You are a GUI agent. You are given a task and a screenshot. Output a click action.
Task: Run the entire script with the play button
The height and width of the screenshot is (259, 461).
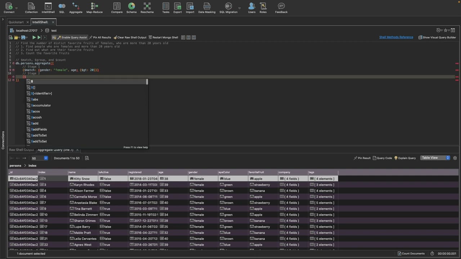pos(34,37)
